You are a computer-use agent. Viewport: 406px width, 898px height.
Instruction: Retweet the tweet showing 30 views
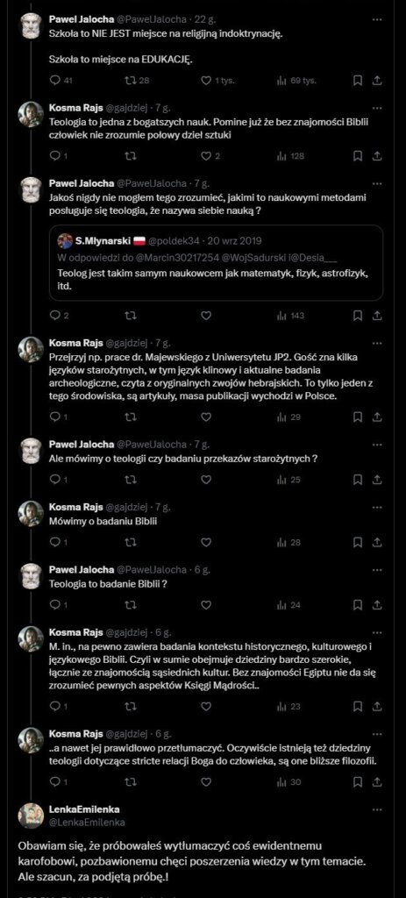131,781
